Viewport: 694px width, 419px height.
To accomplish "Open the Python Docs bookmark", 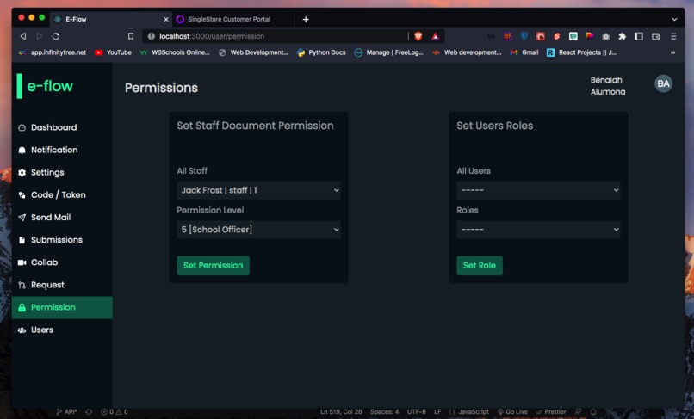I will point(322,52).
